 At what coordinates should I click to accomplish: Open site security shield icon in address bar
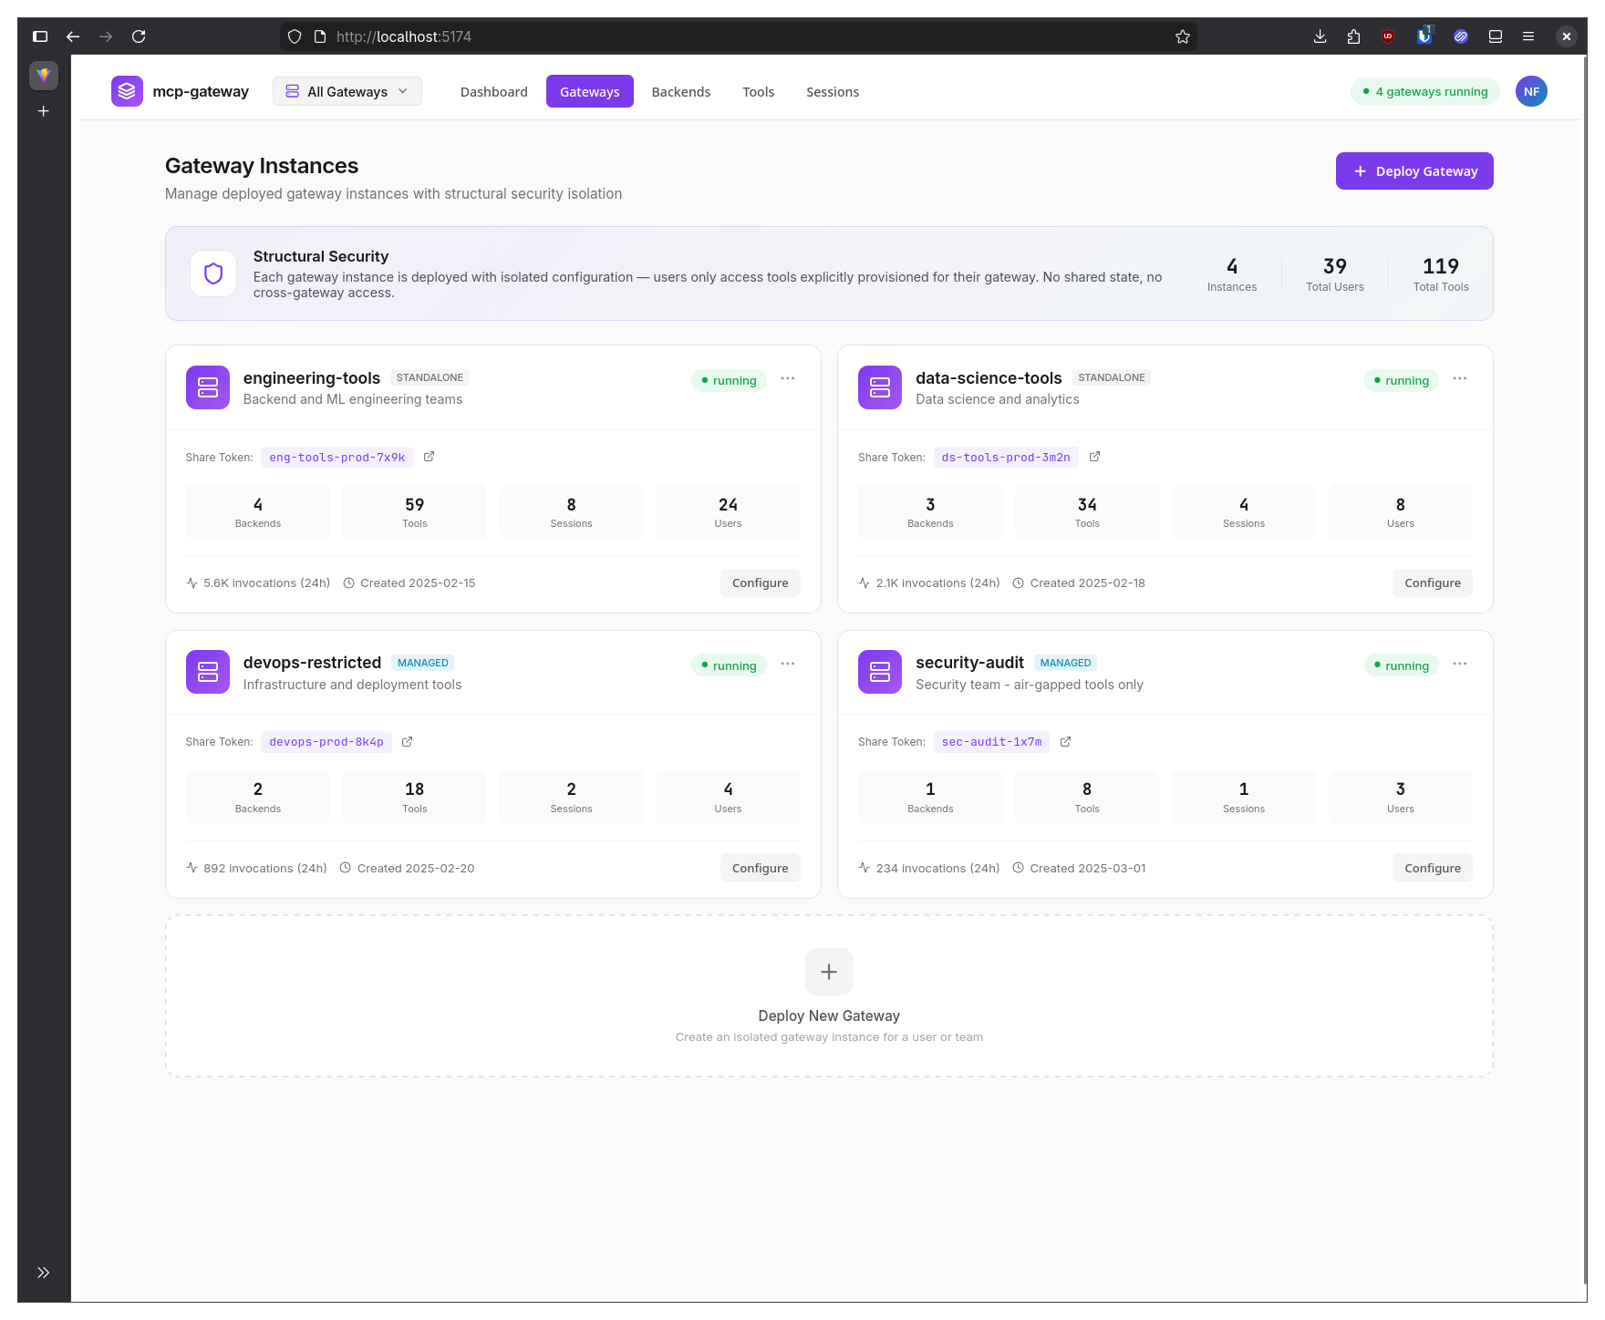click(295, 36)
